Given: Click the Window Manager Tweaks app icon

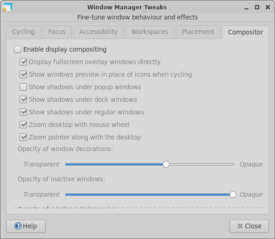Looking at the screenshot, I should click(7, 7).
